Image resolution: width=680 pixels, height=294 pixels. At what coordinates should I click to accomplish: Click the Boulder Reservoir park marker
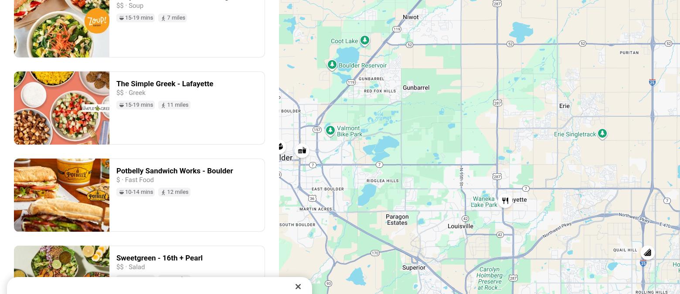[332, 65]
